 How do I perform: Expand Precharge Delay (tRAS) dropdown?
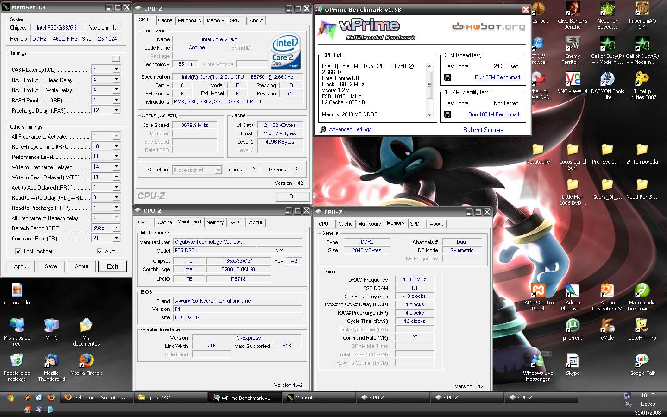(x=116, y=110)
